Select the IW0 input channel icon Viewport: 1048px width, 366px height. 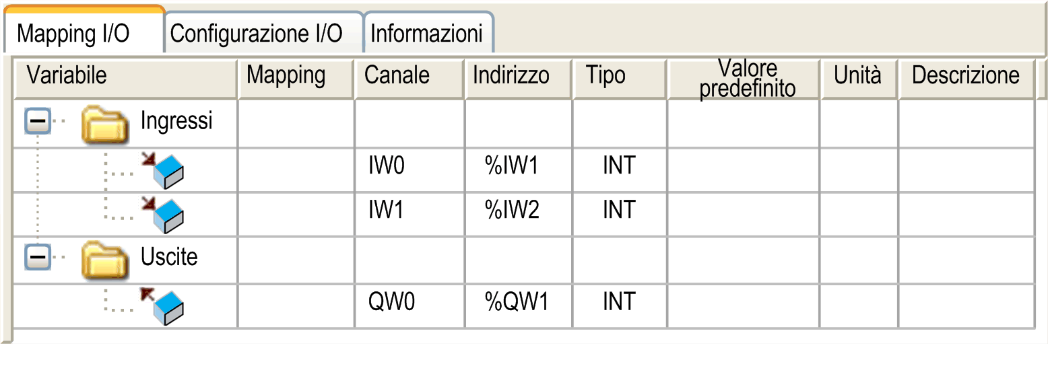164,170
